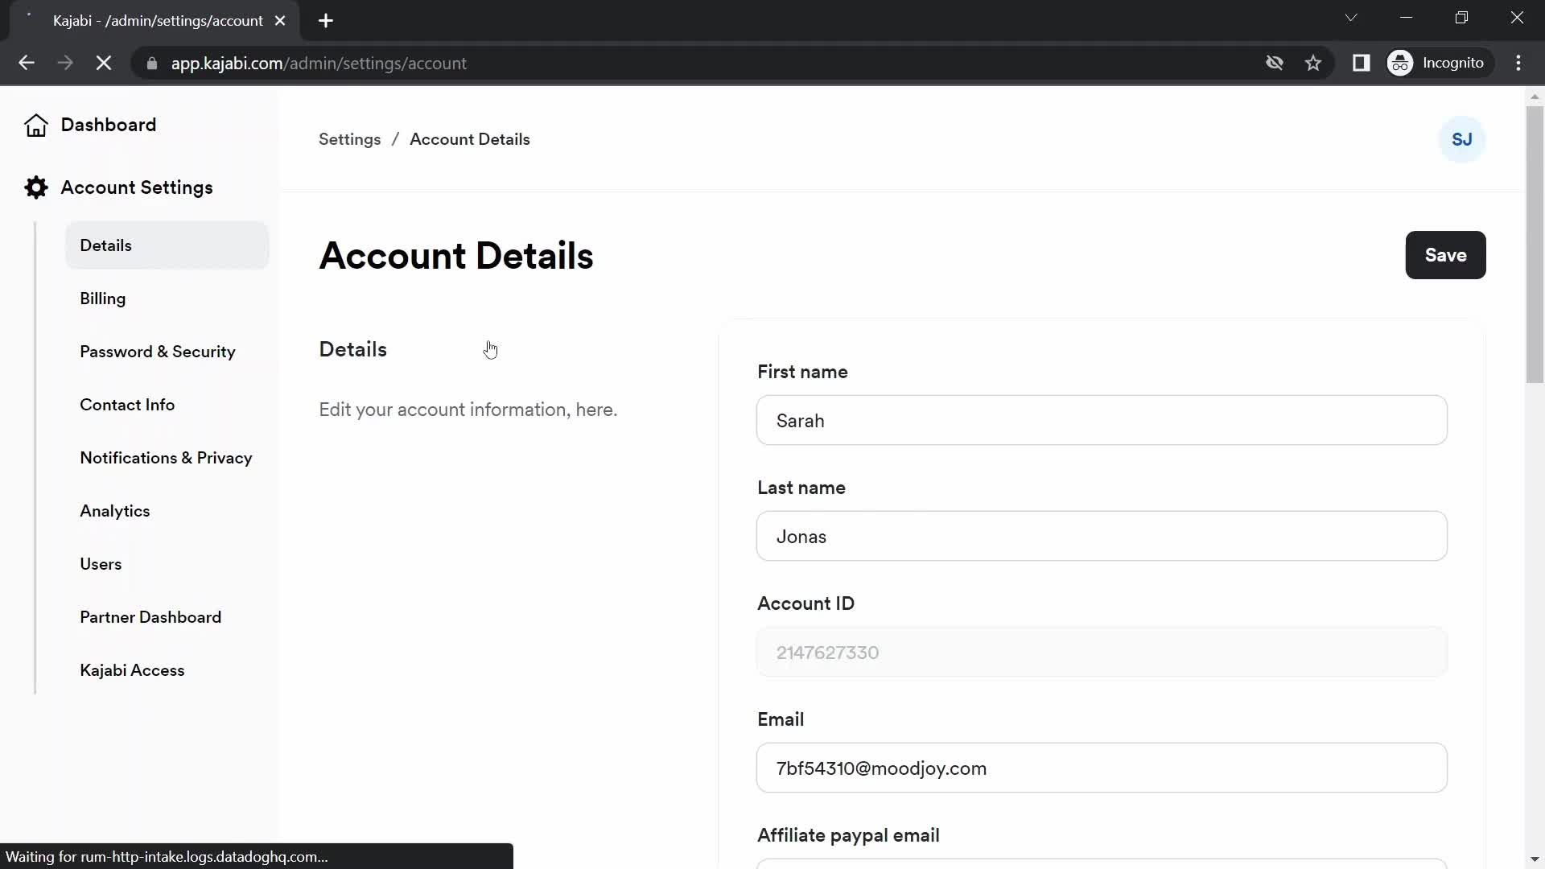Click the Email input field
This screenshot has width=1545, height=869.
(1102, 768)
